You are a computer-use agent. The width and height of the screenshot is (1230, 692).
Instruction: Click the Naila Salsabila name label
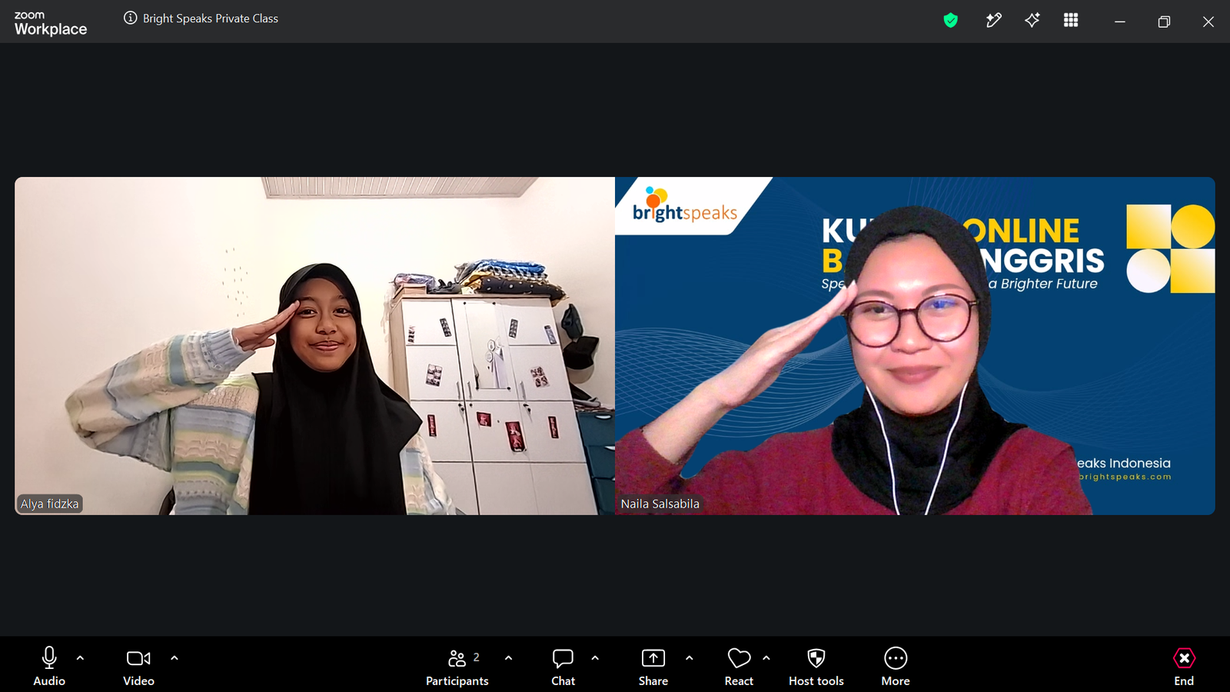coord(660,504)
